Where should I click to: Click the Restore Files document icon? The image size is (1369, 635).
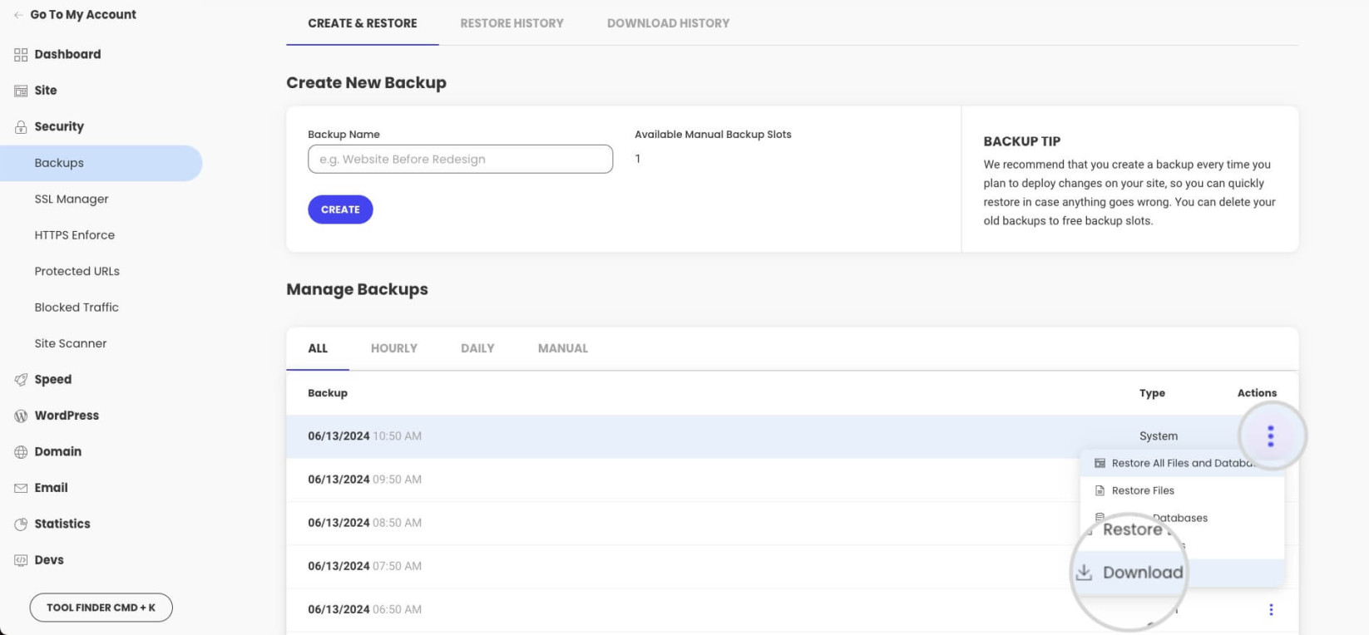click(x=1100, y=490)
